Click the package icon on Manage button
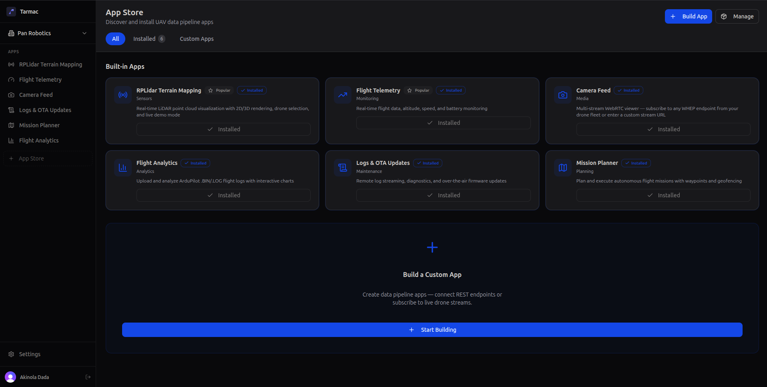Screen dimensions: 767x387 coord(724,16)
